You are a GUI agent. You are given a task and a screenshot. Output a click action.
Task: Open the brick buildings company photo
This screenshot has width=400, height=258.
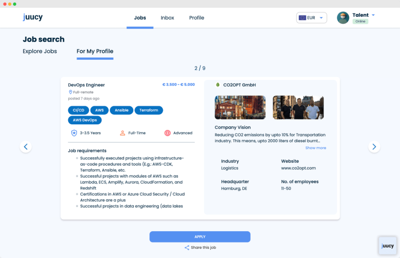[240, 107]
